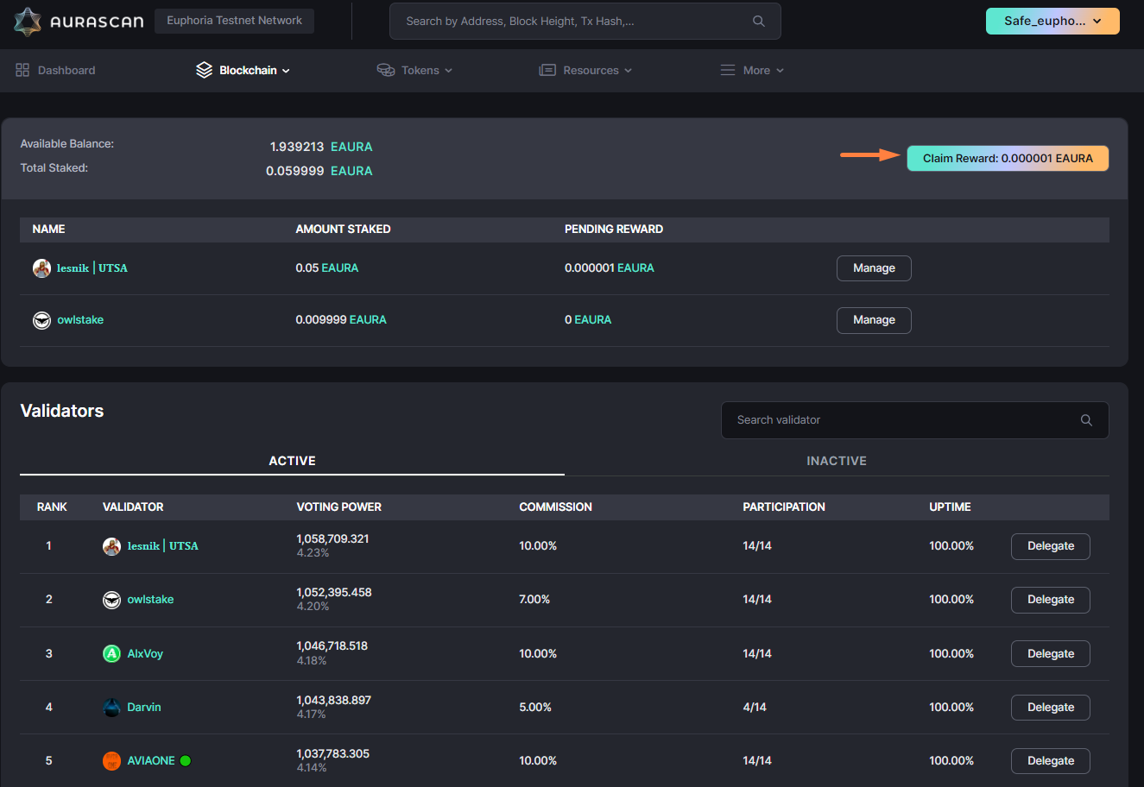Viewport: 1144px width, 787px height.
Task: Open owlstake link in staked list
Action: 80,320
